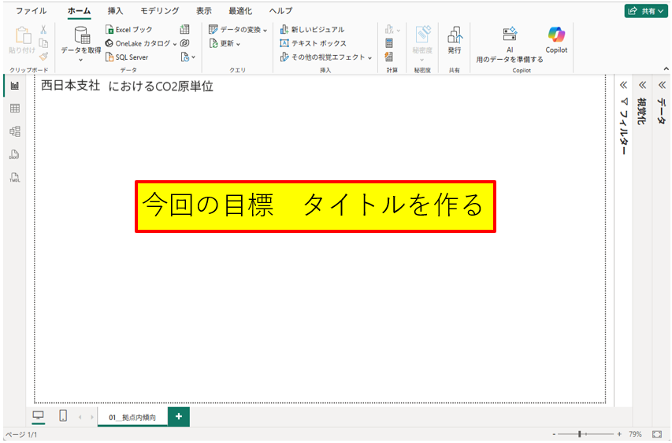Screen dimensions: 672x443
Task: Click the previous page arrow
Action: [80, 417]
